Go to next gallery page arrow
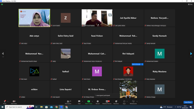194x109 pixels. click(191, 54)
